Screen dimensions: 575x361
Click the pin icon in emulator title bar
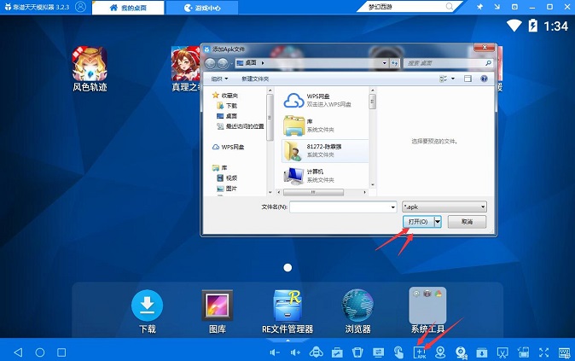coord(479,7)
